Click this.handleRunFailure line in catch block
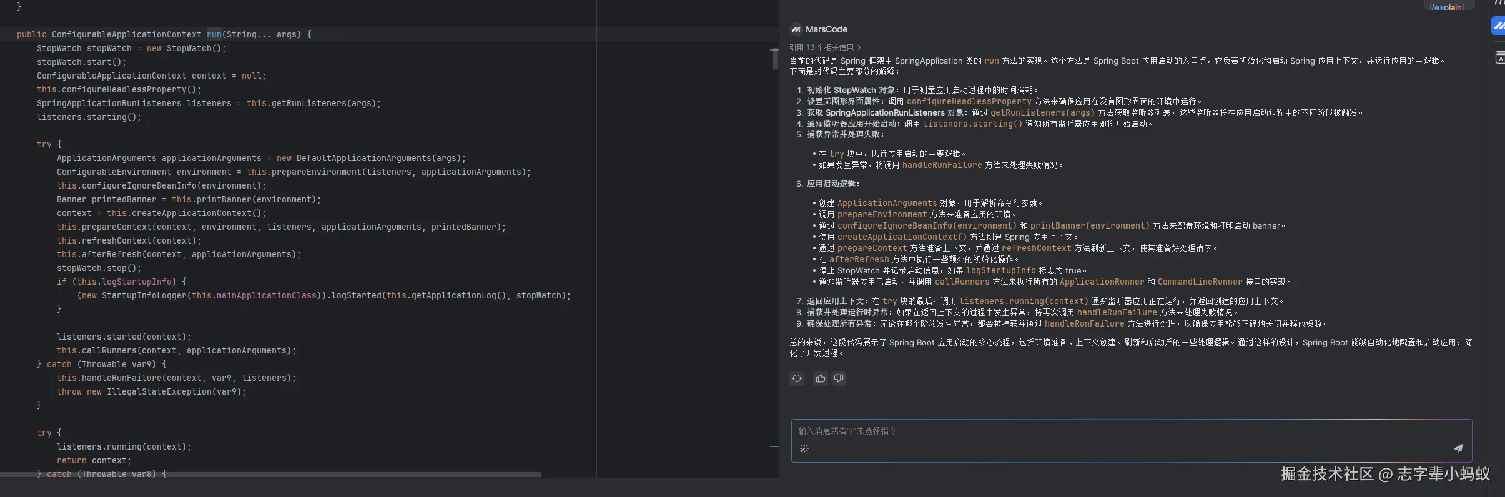This screenshot has width=1505, height=497. point(177,378)
